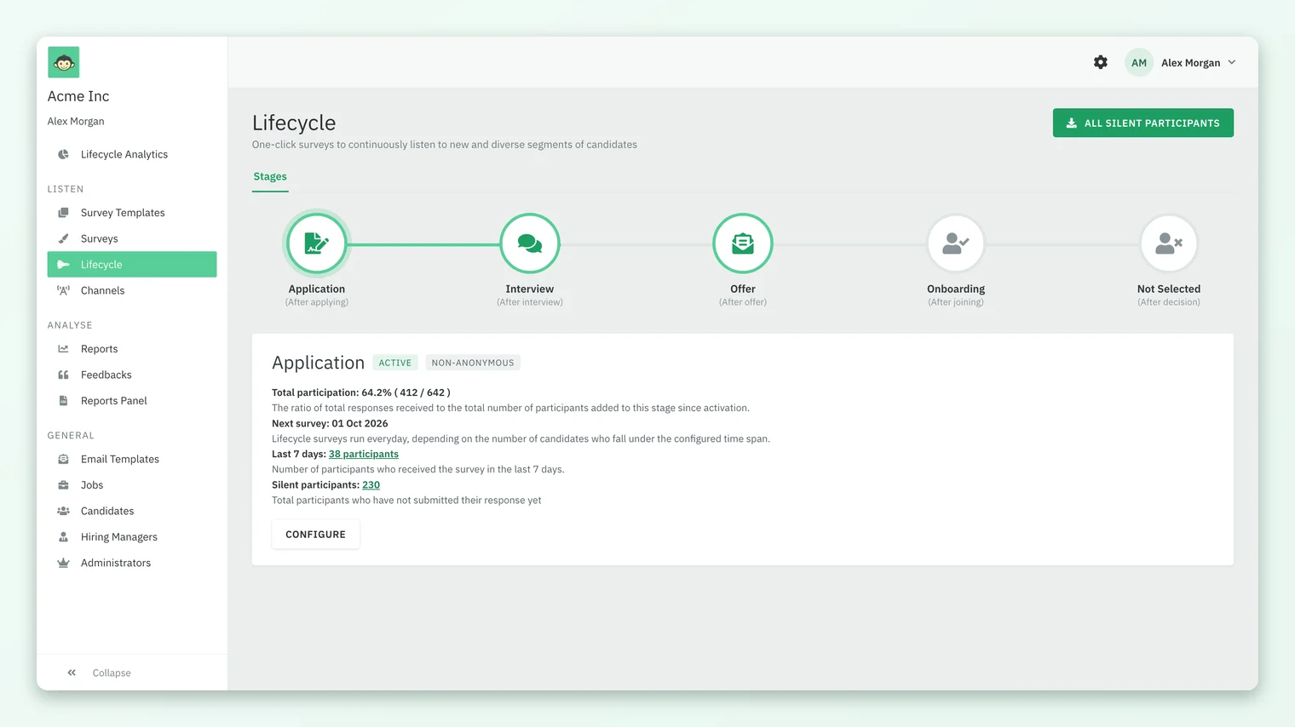Click the Configure button
This screenshot has width=1295, height=727.
[x=315, y=535]
